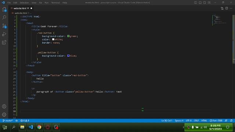The height and width of the screenshot is (132, 235).
Task: Change encoding via UTF-8 status item
Action: [x=188, y=121]
